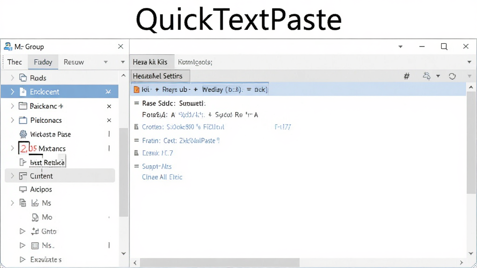Switch to the Thec tab
Viewport: 477px width, 268px height.
pos(14,62)
